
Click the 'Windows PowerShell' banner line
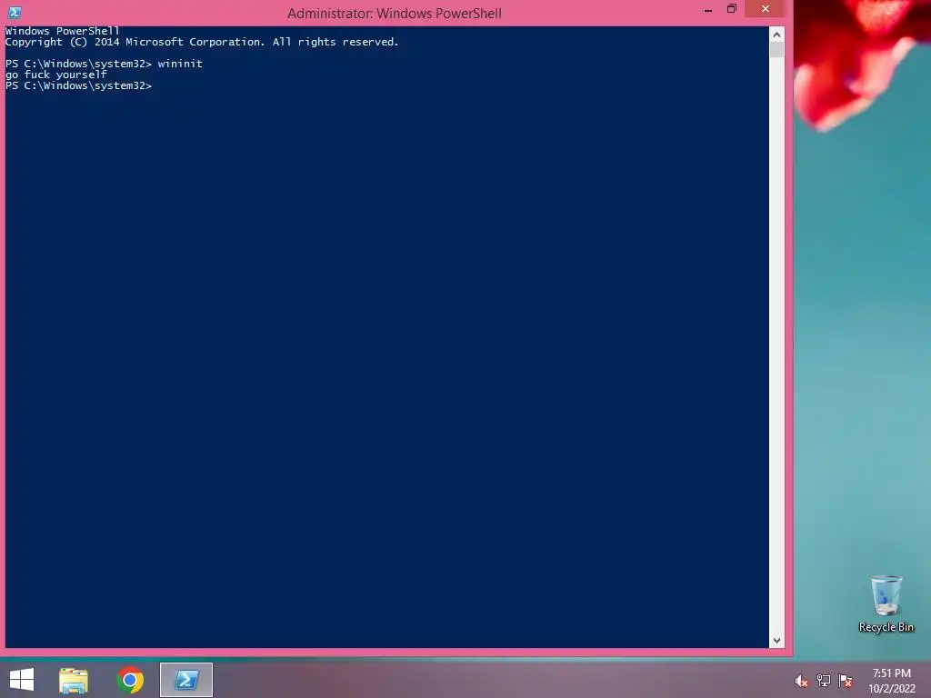(x=63, y=31)
